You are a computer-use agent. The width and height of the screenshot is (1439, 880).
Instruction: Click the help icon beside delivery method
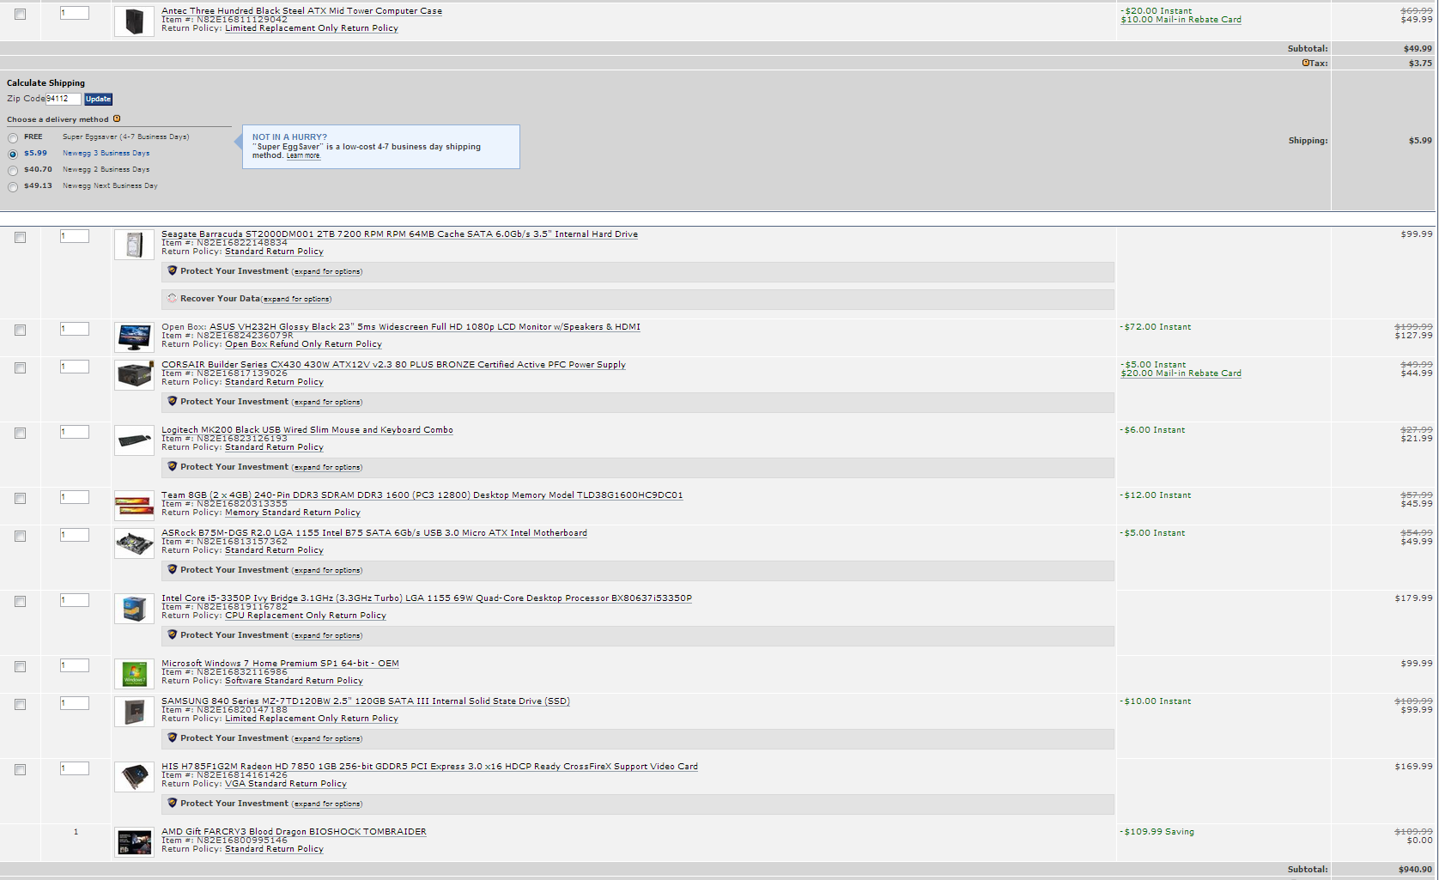117,118
